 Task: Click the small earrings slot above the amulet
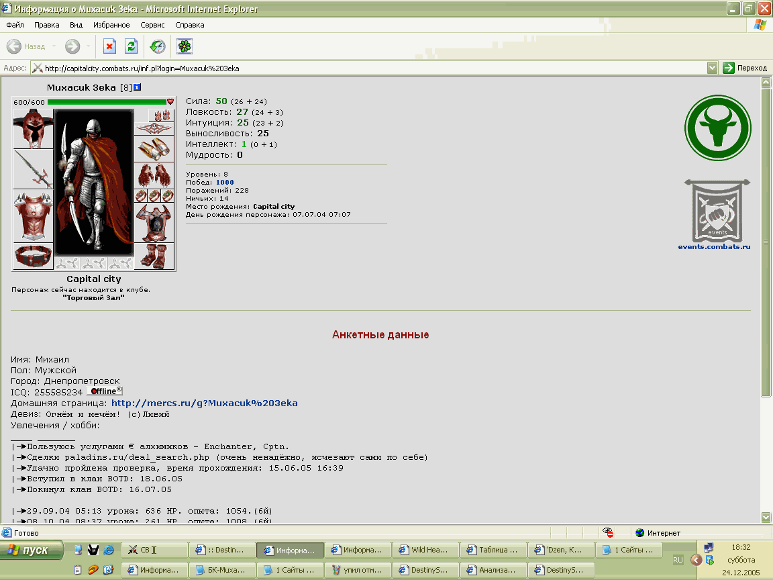pos(162,115)
